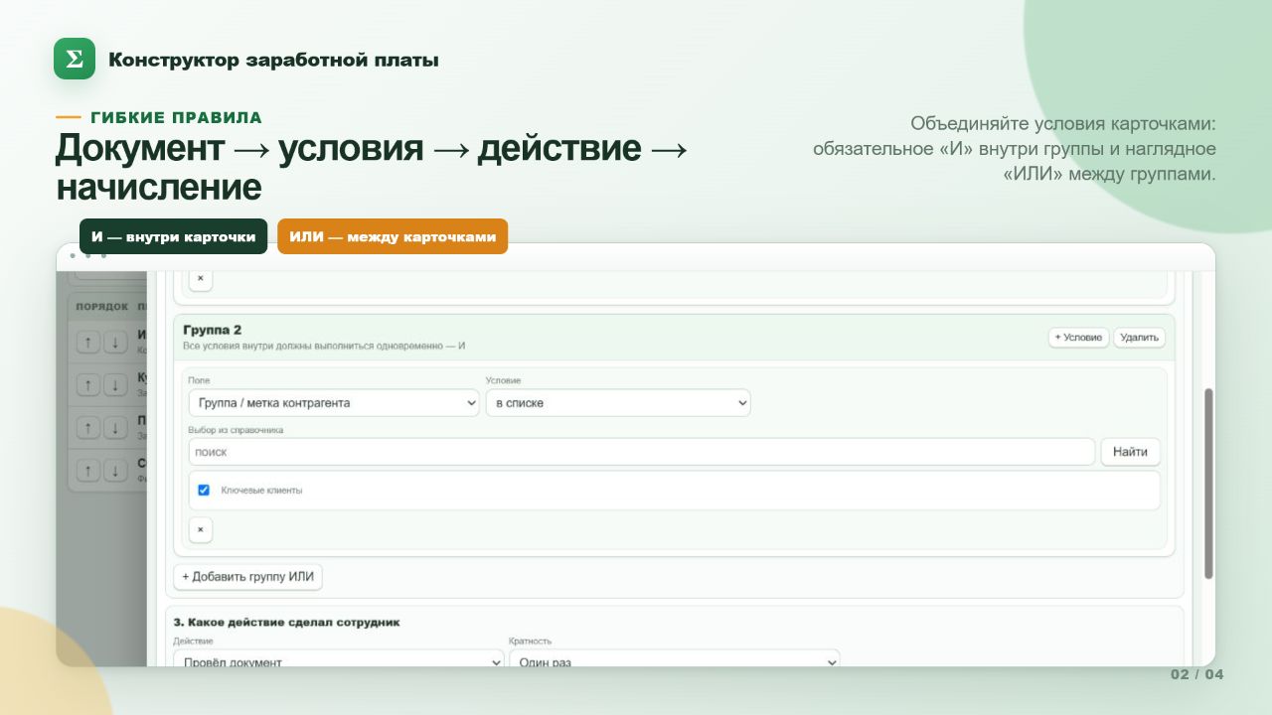Move down the background row starting with Ку
The height and width of the screenshot is (715, 1272).
115,384
